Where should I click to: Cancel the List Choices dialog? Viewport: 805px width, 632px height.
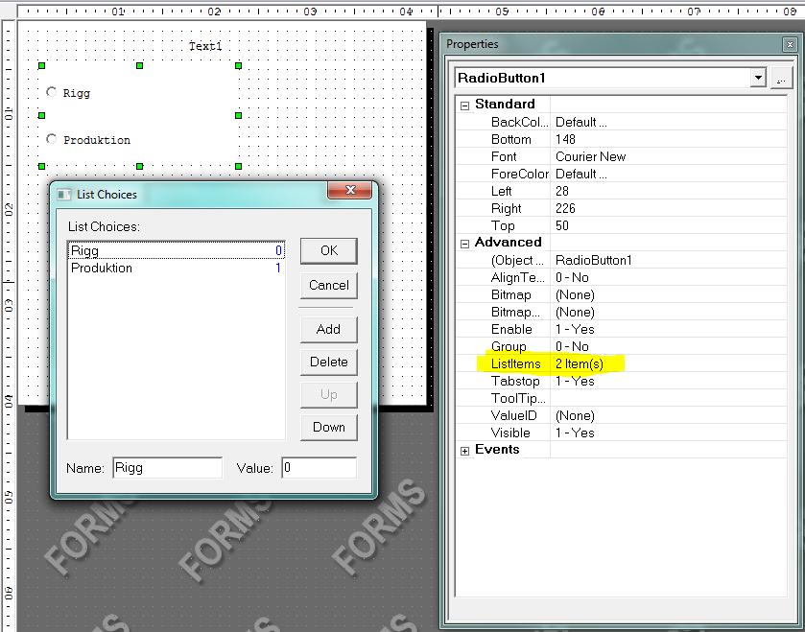click(328, 285)
